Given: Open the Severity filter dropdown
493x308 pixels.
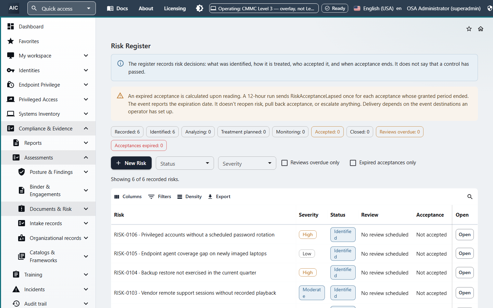Looking at the screenshot, I should point(247,163).
